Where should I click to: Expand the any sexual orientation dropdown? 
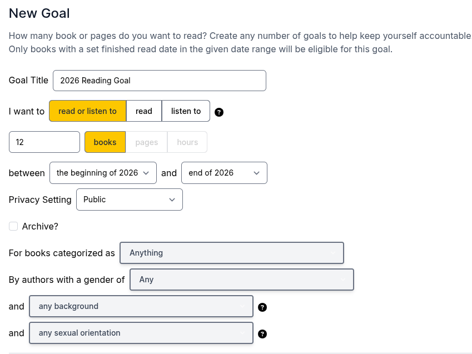click(x=141, y=333)
